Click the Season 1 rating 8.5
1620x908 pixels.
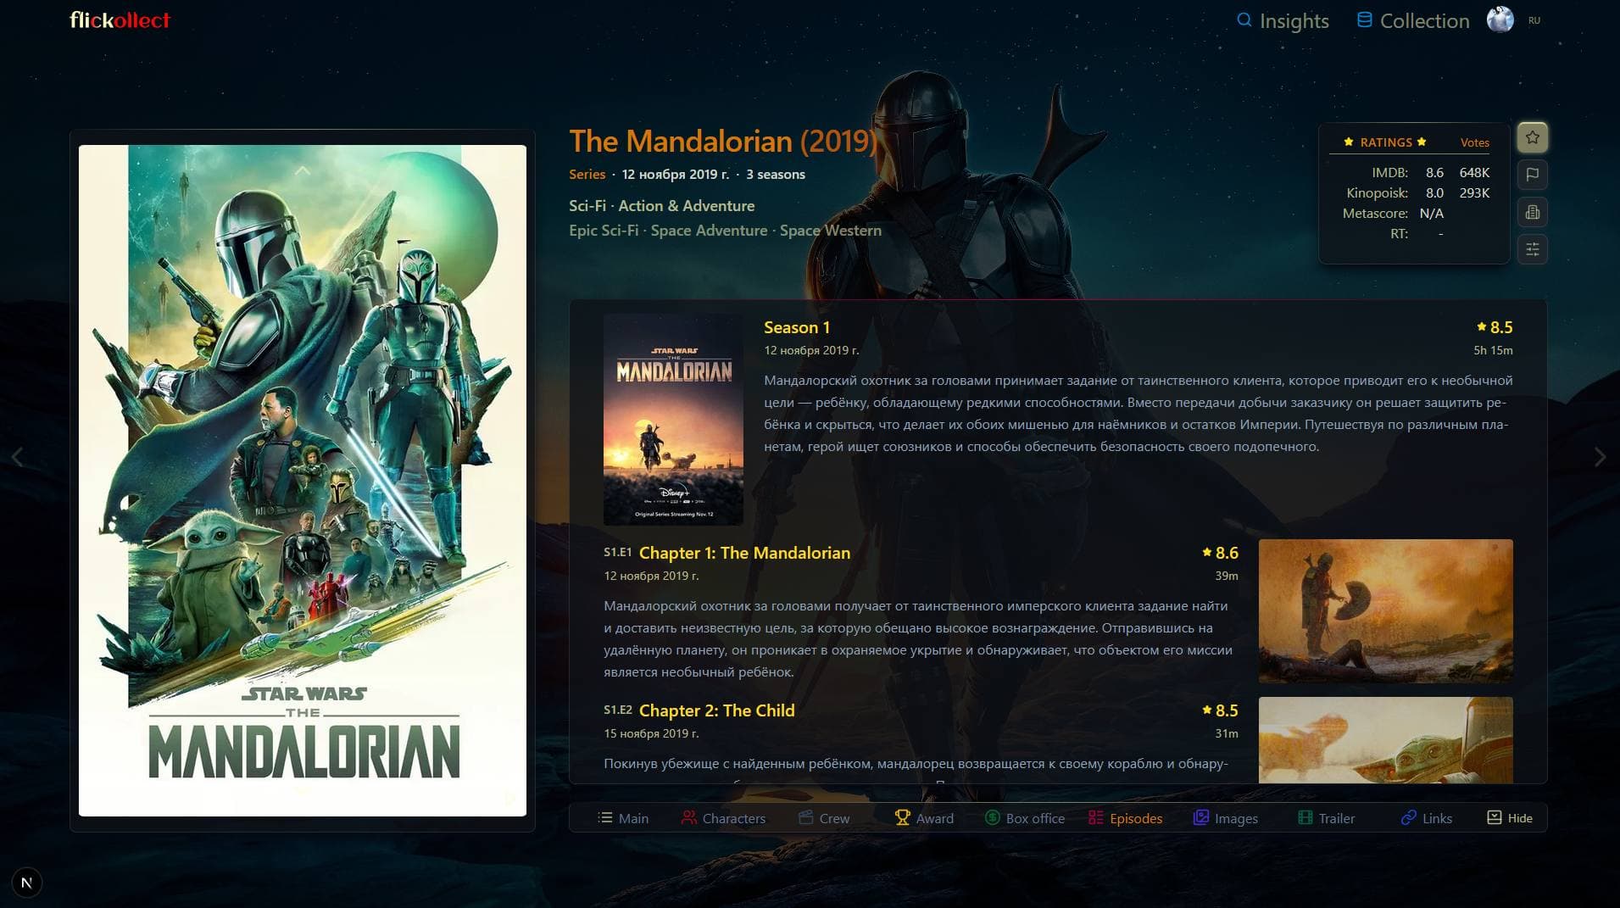(x=1495, y=327)
